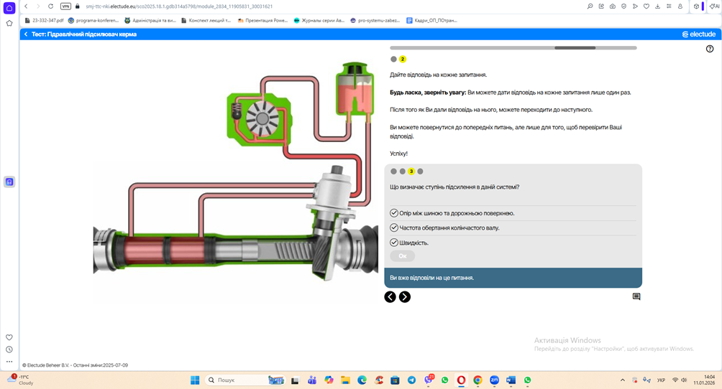Go to the next question arrow
The image size is (722, 389).
click(x=405, y=297)
